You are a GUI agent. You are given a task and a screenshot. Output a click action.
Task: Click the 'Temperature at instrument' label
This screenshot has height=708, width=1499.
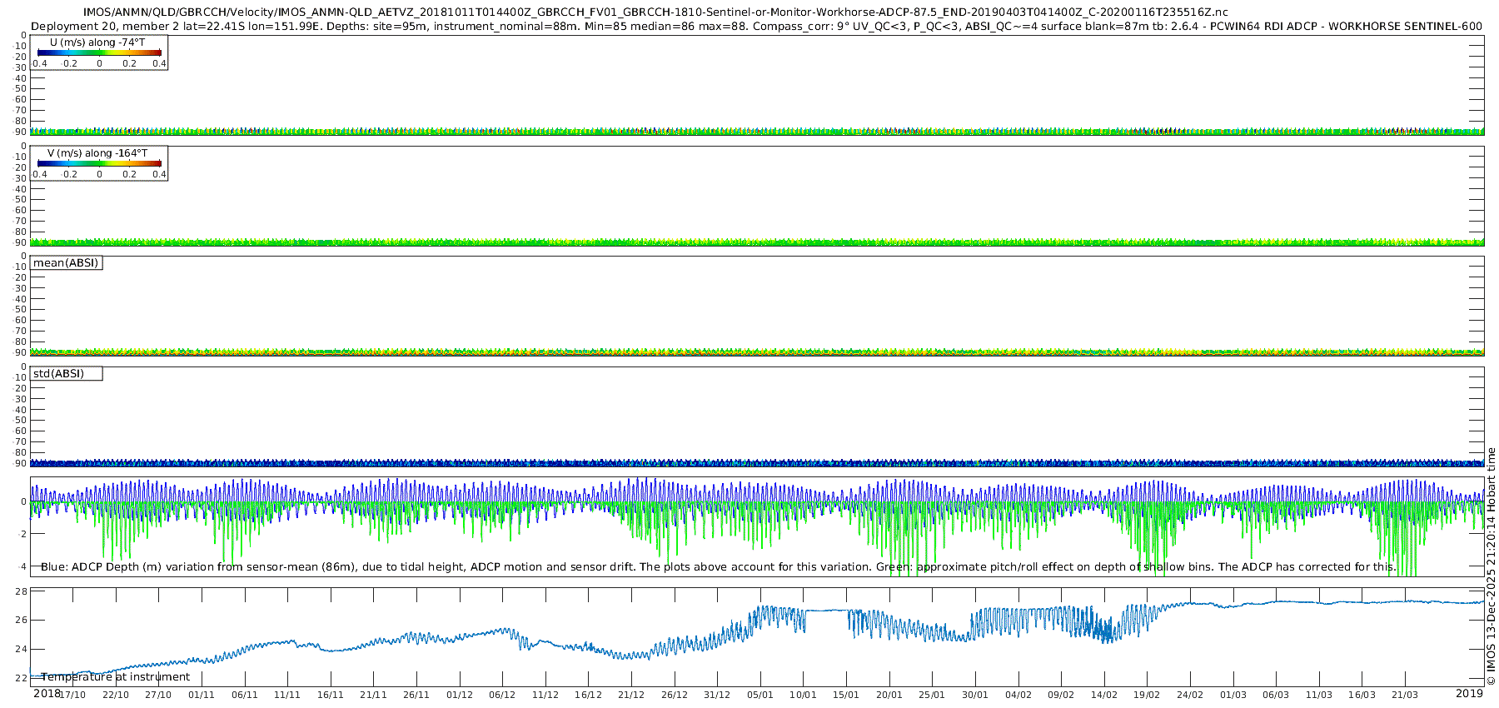click(x=116, y=677)
